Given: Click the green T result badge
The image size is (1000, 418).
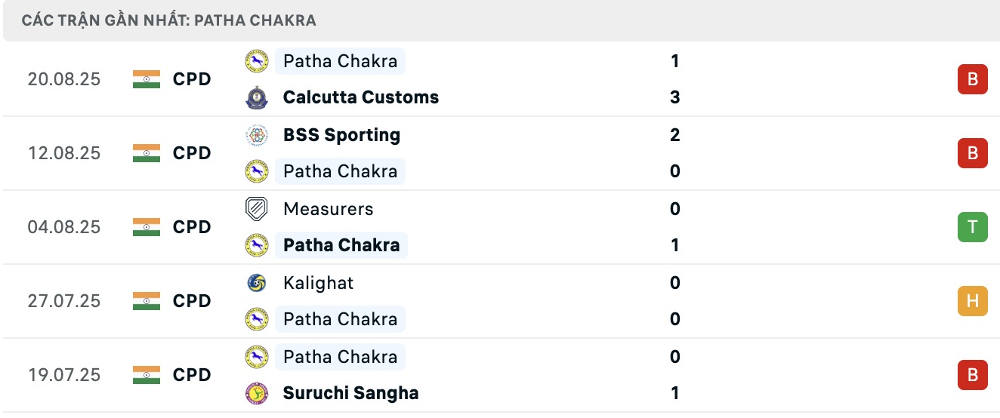Looking at the screenshot, I should coord(972,227).
